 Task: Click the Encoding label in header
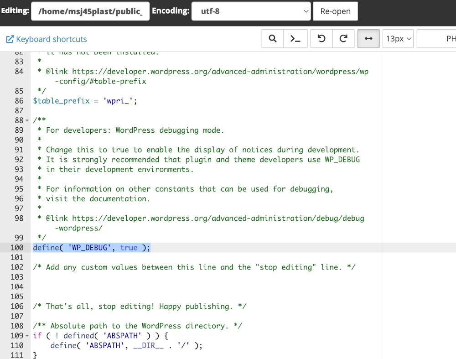(x=171, y=11)
